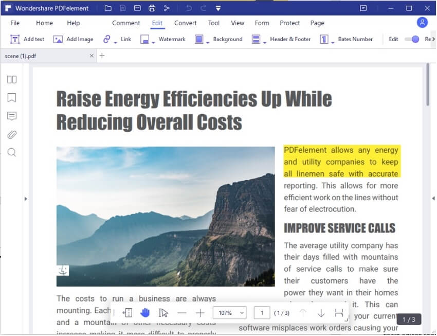Click the Print icon in the title bar
This screenshot has width=437, height=336.
click(x=152, y=8)
